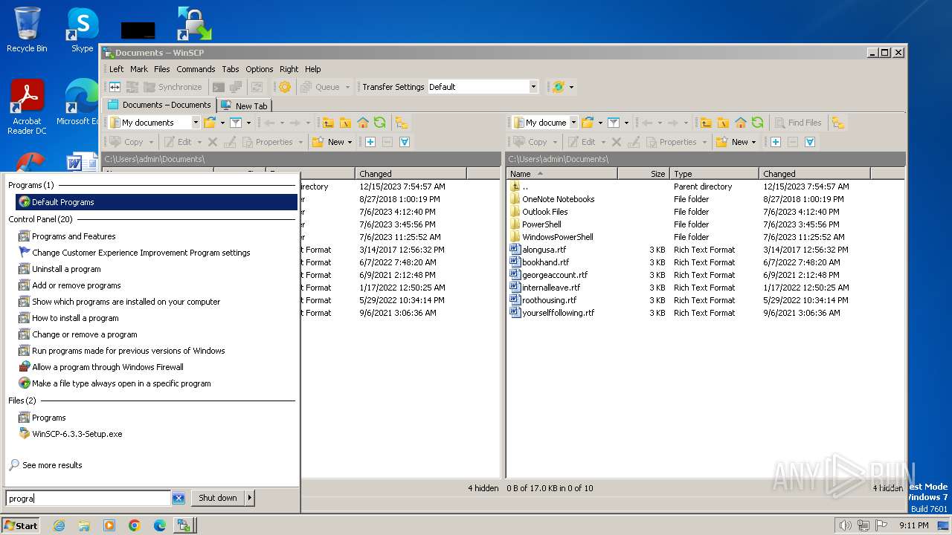Go to root directory in left panel
This screenshot has width=952, height=535.
(x=345, y=123)
